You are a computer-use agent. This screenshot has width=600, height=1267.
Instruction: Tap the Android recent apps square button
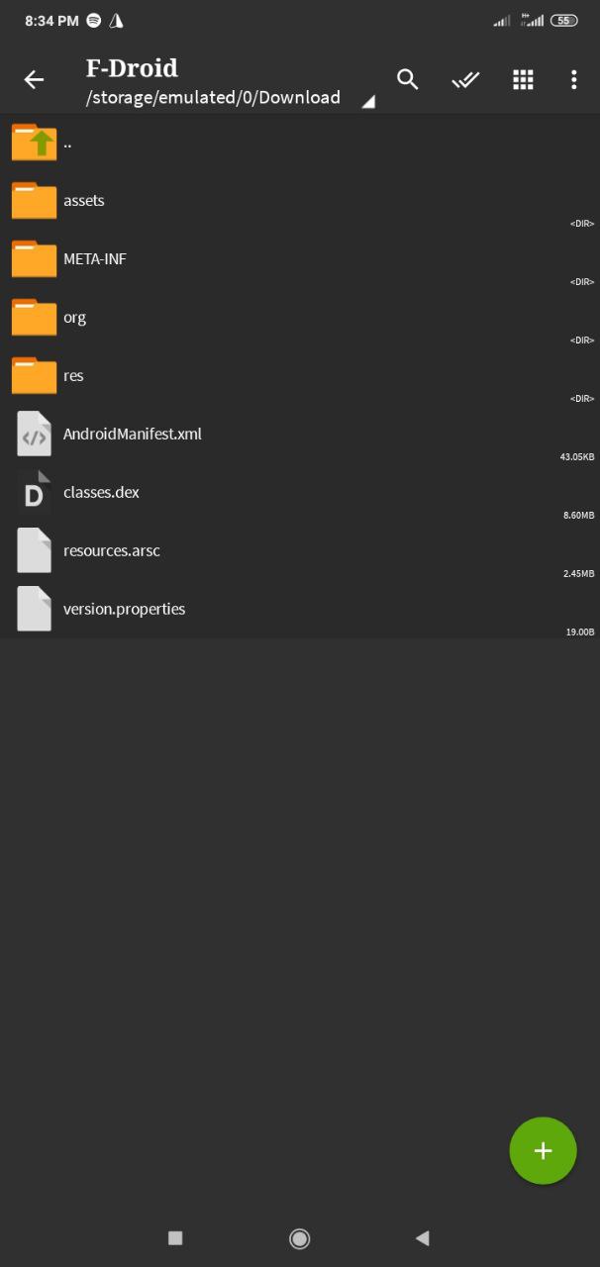175,1237
